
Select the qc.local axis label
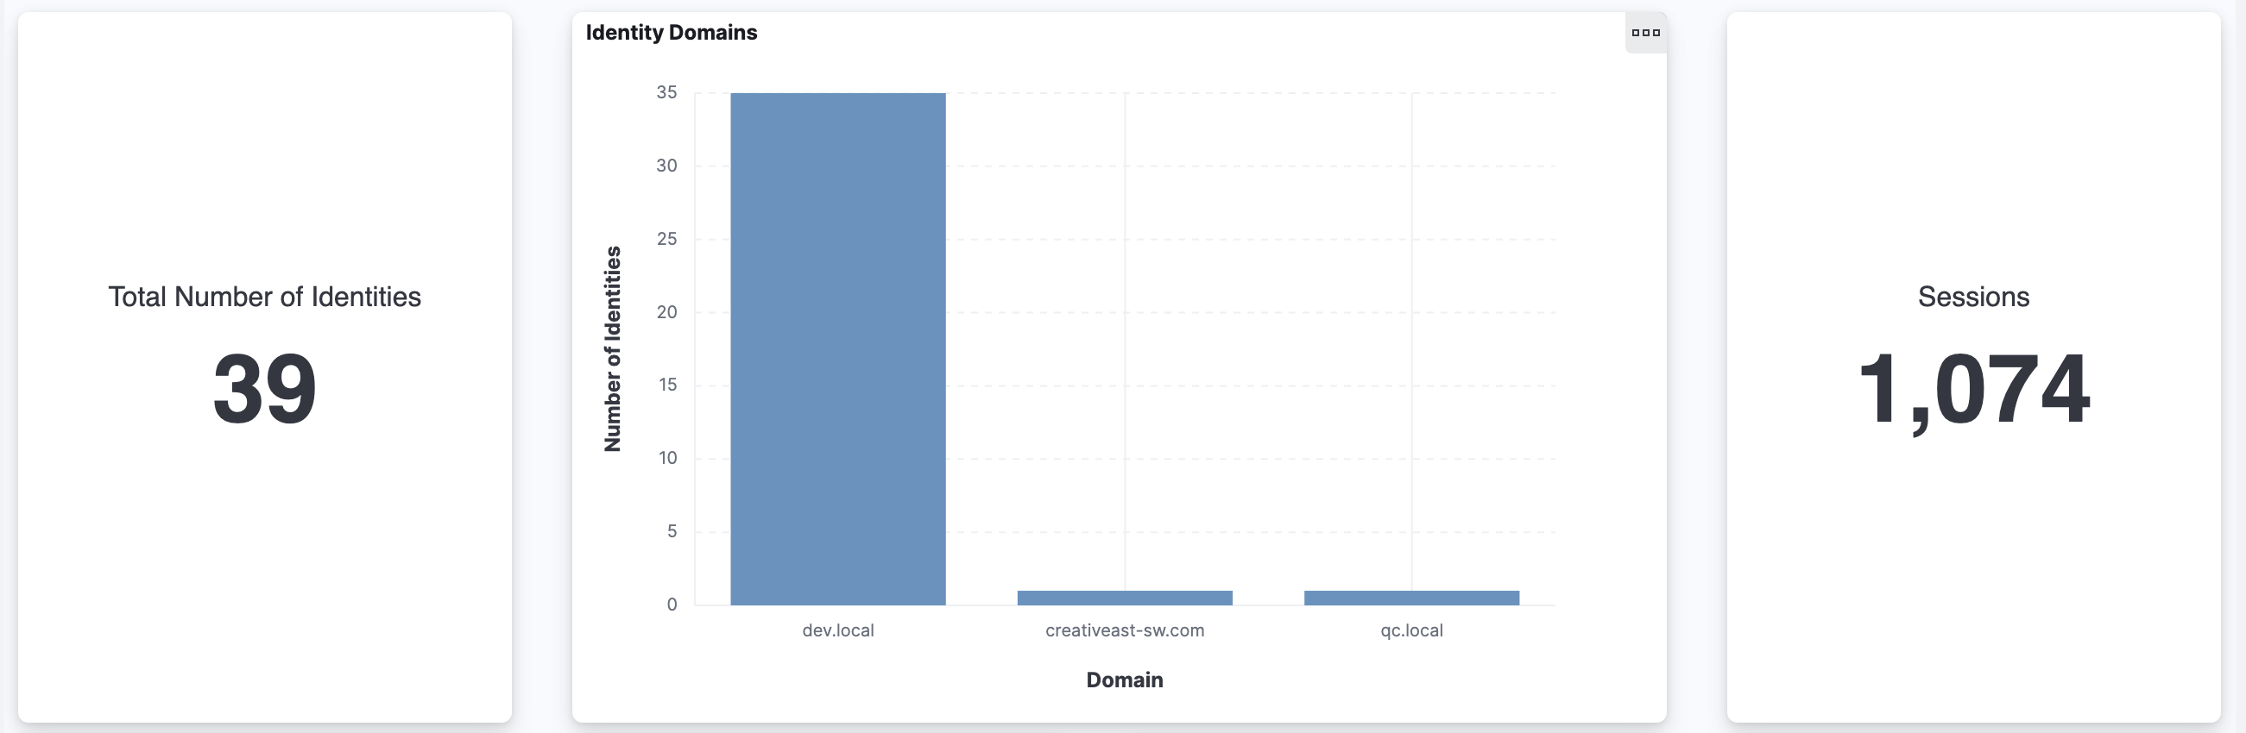click(x=1410, y=630)
